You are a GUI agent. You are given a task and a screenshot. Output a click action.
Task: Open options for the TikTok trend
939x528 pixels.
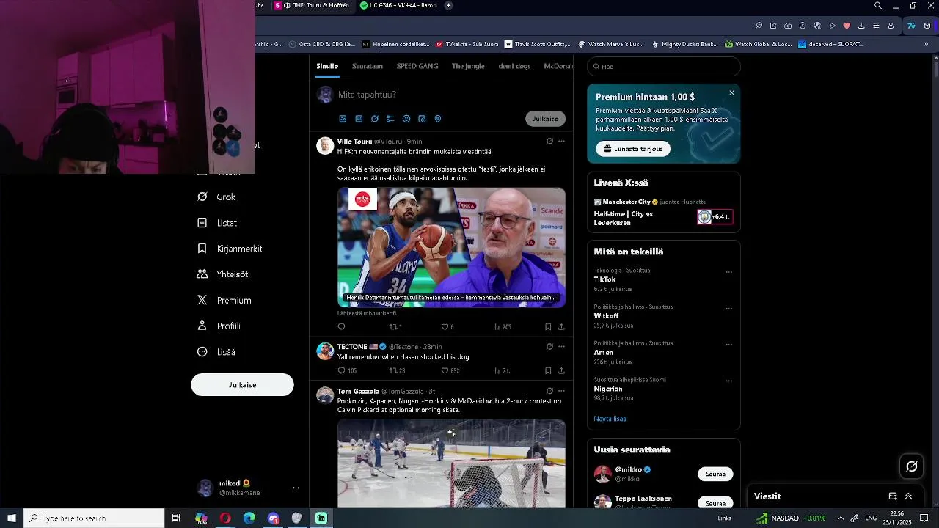[x=728, y=272]
